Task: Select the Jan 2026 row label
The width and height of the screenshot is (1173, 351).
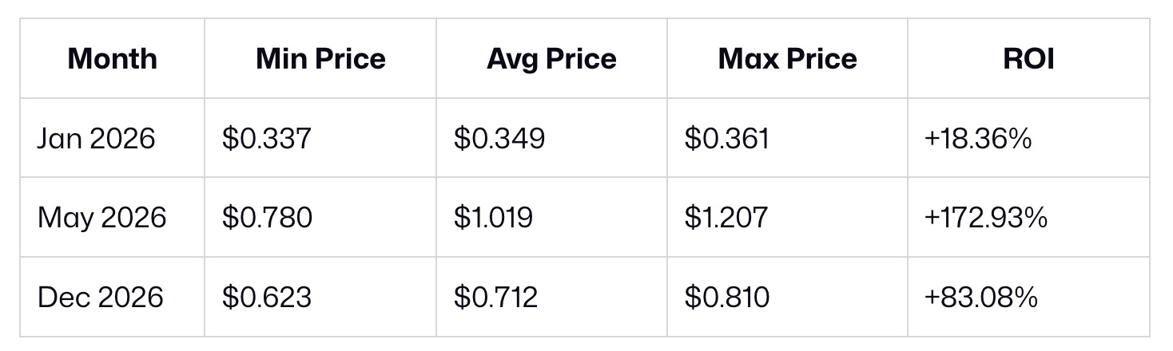Action: pyautogui.click(x=96, y=139)
